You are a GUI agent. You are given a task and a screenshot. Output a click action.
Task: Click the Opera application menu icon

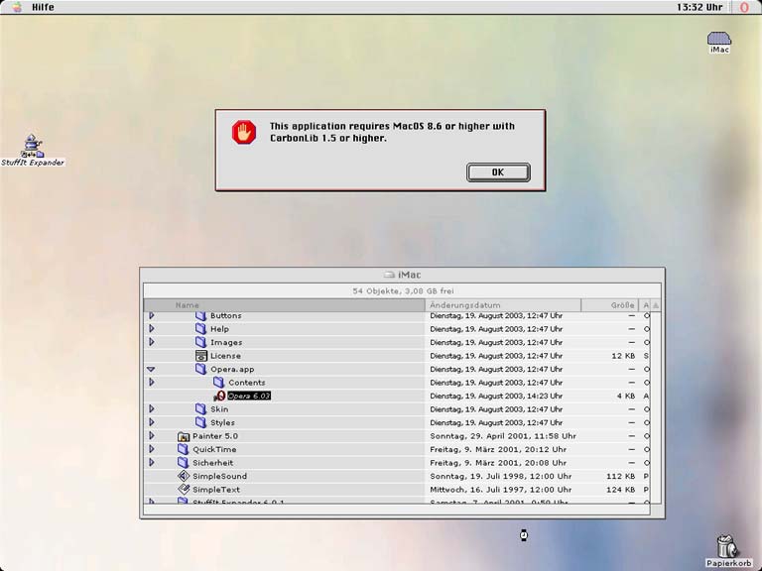744,7
